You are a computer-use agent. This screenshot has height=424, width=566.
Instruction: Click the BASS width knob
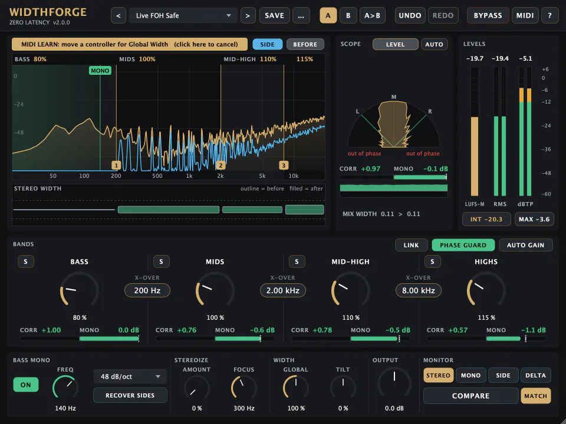point(80,290)
